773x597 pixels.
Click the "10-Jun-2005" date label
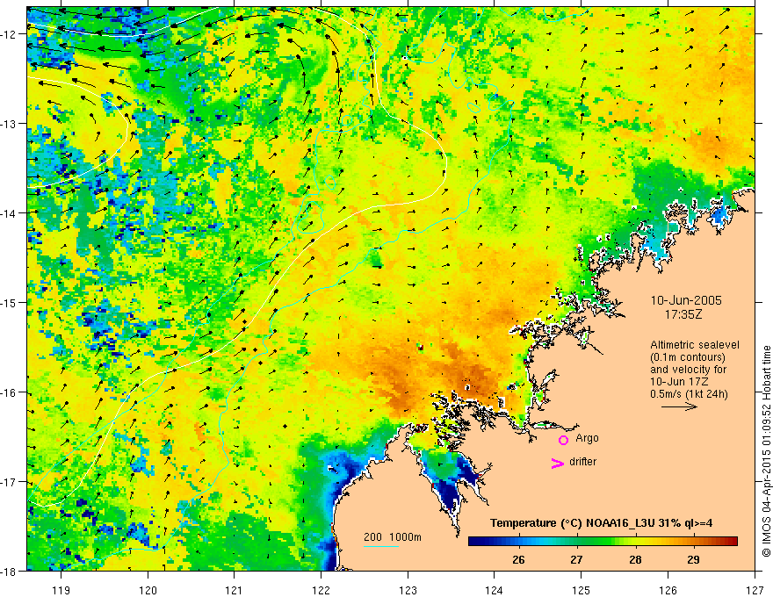click(686, 300)
